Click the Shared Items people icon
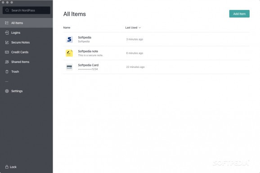This screenshot has height=173, width=260. [x=7, y=62]
